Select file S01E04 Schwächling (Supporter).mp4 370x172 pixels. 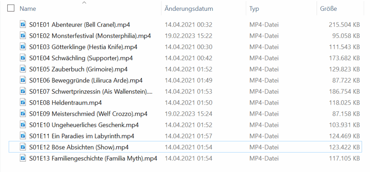81,58
